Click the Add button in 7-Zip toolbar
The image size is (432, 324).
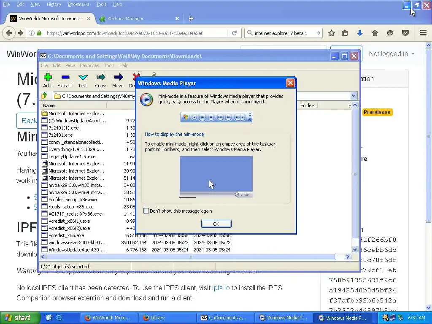click(47, 80)
